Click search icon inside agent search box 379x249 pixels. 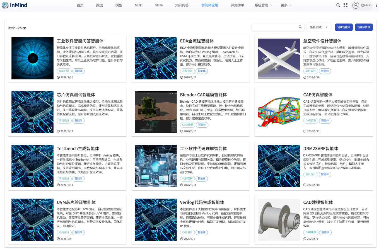point(300,27)
